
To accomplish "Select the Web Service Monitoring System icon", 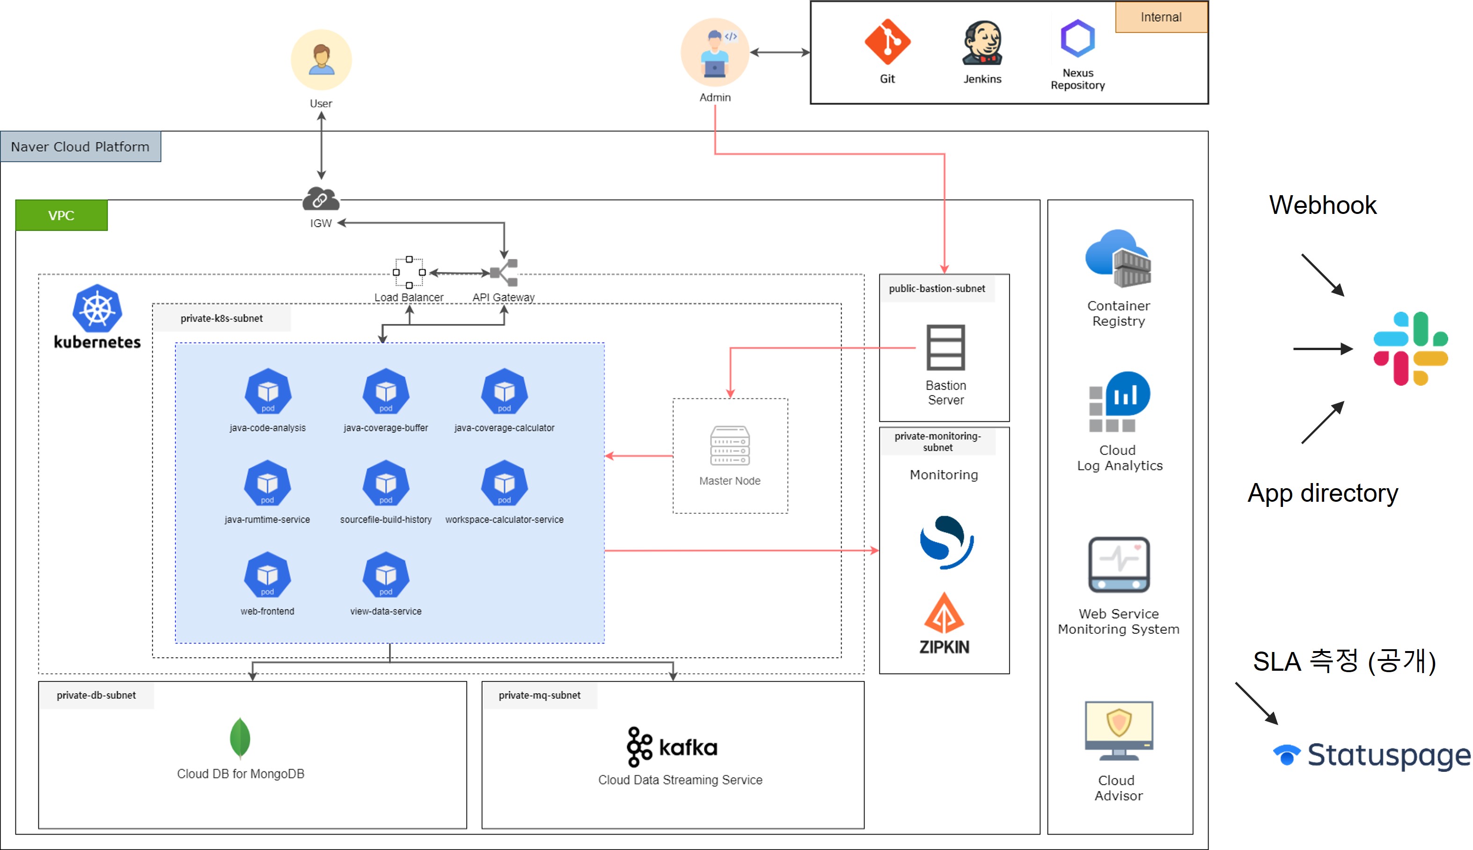I will tap(1119, 564).
